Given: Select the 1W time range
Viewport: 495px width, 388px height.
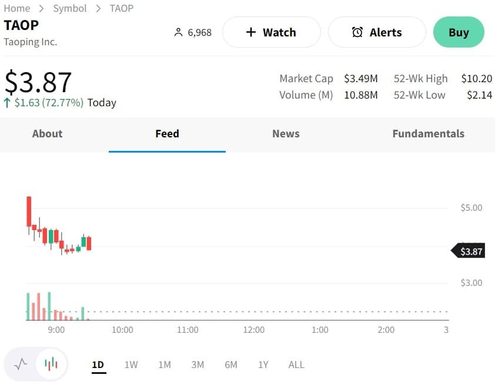Looking at the screenshot, I should 131,365.
